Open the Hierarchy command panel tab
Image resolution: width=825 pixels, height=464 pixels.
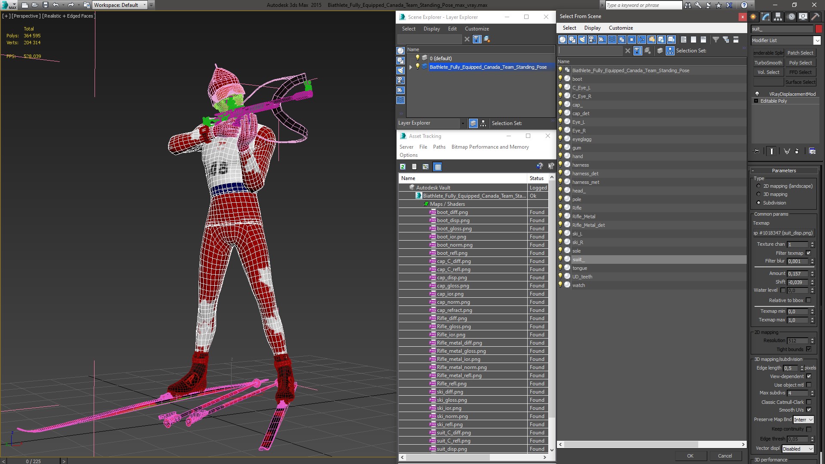tap(778, 17)
